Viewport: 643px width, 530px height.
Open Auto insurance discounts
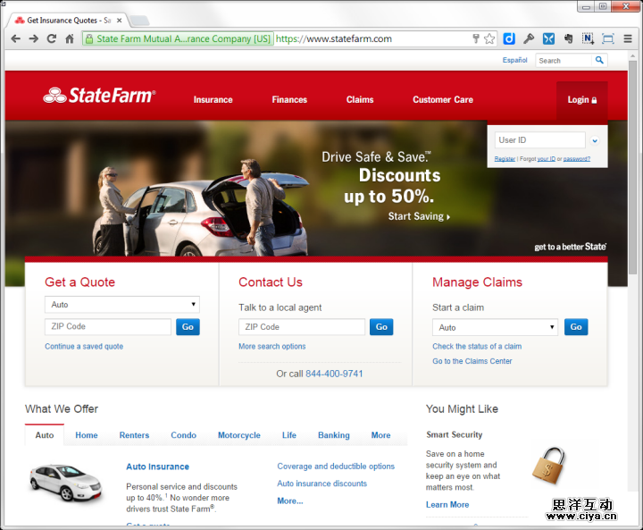tap(321, 484)
